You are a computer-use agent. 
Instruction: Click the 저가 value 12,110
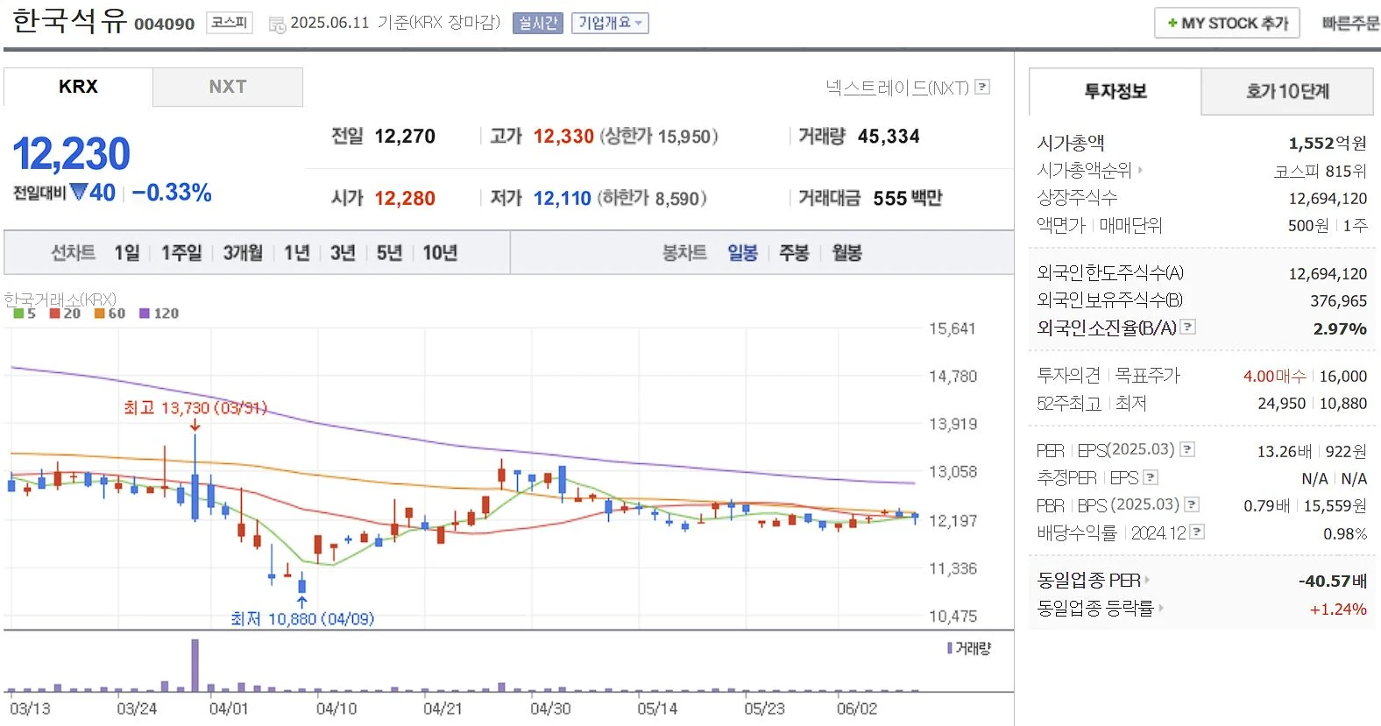562,199
